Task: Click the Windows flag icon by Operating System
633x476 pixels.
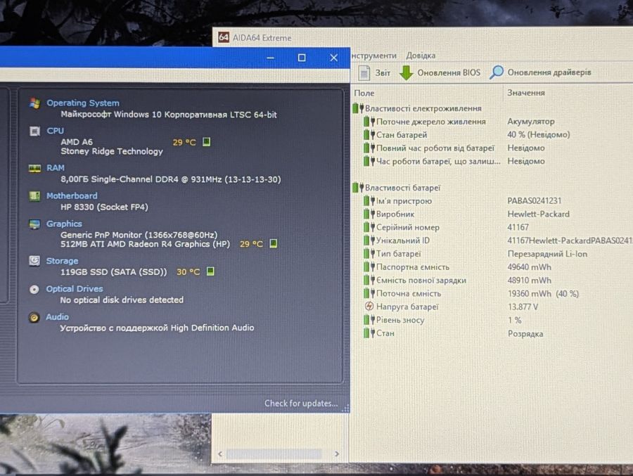Action: [34, 103]
